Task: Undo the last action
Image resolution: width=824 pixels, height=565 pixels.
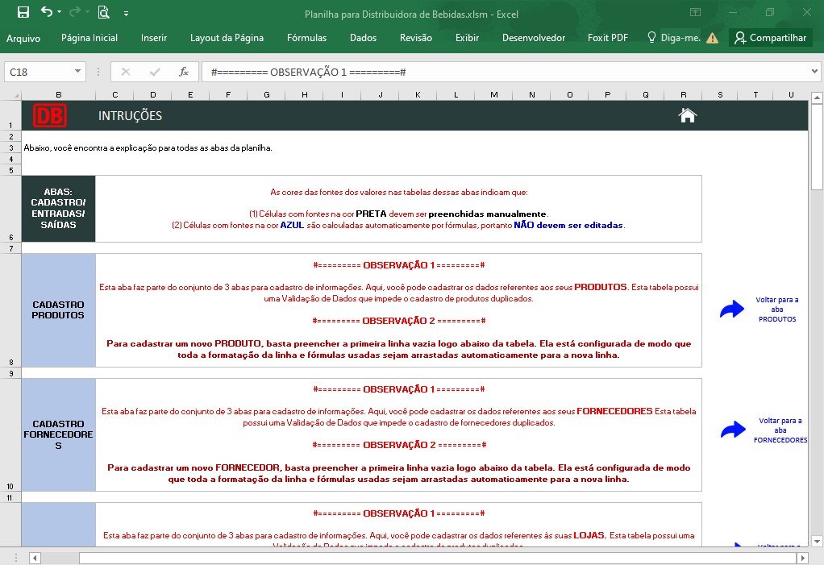Action: [47, 11]
